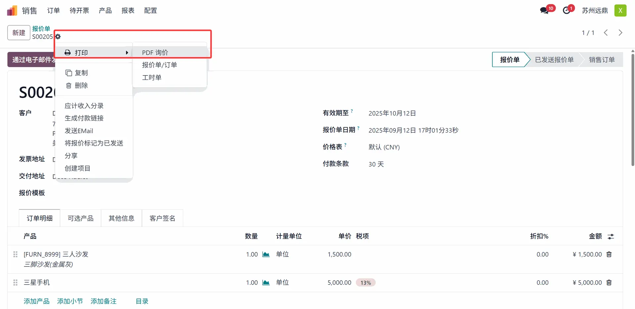Open forecast chart icon for 三星手机 quantity

click(x=266, y=283)
